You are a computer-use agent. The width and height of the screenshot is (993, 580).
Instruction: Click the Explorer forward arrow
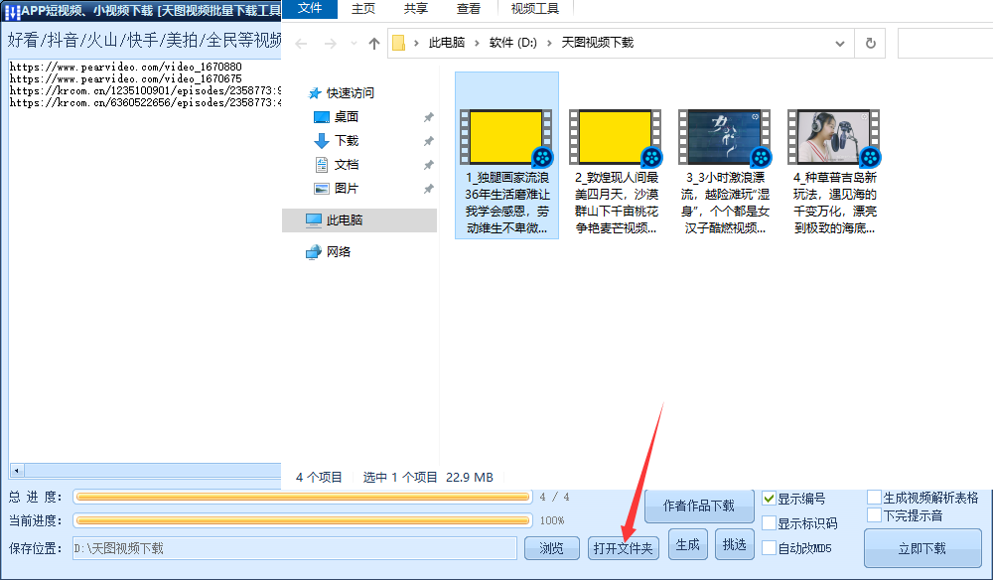pyautogui.click(x=330, y=44)
